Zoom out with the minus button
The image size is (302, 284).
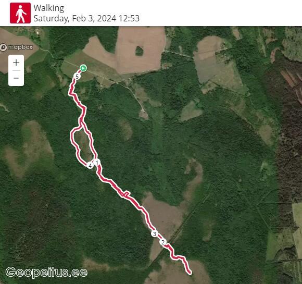(x=16, y=78)
